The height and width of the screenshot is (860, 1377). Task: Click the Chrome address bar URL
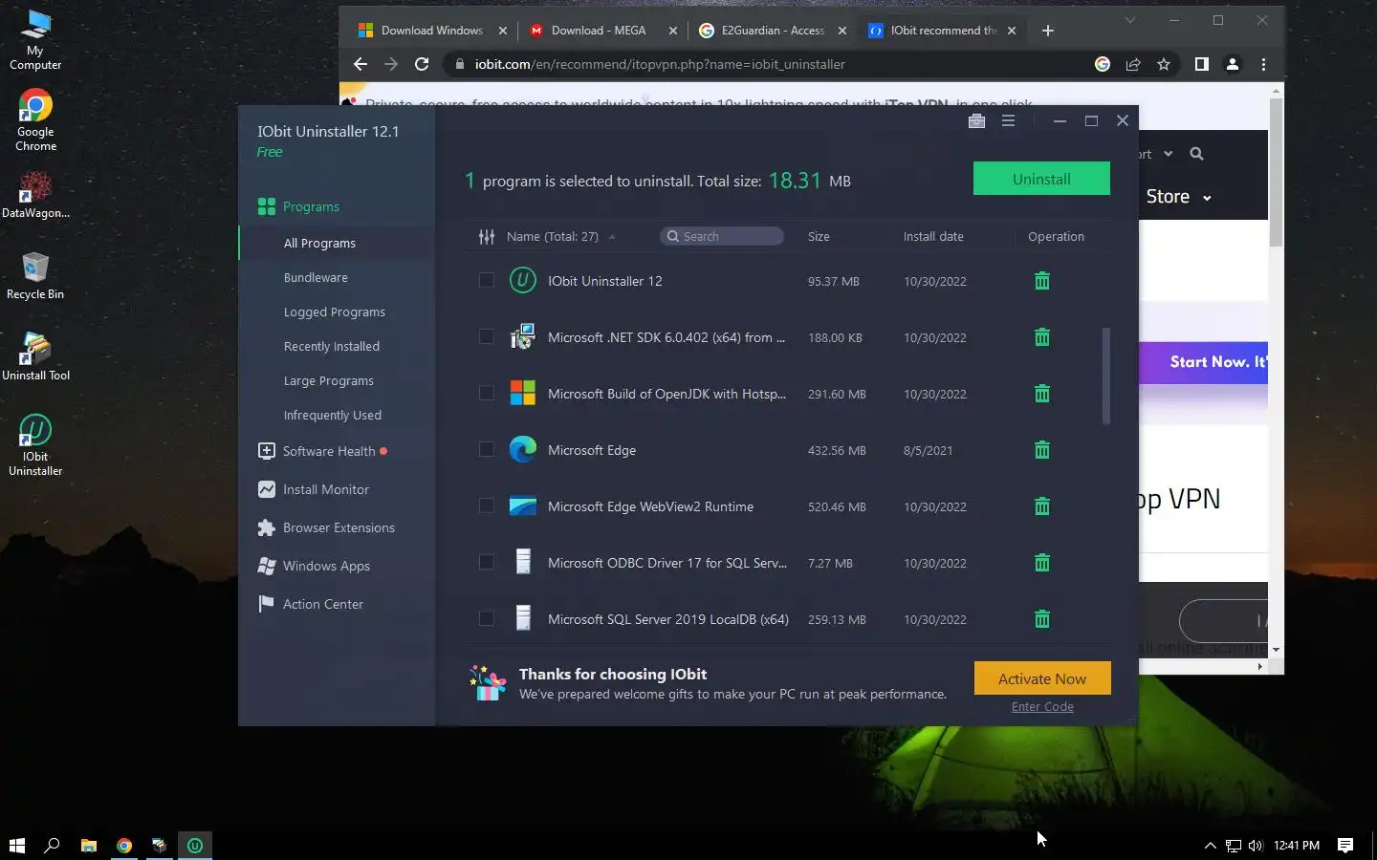pyautogui.click(x=660, y=64)
